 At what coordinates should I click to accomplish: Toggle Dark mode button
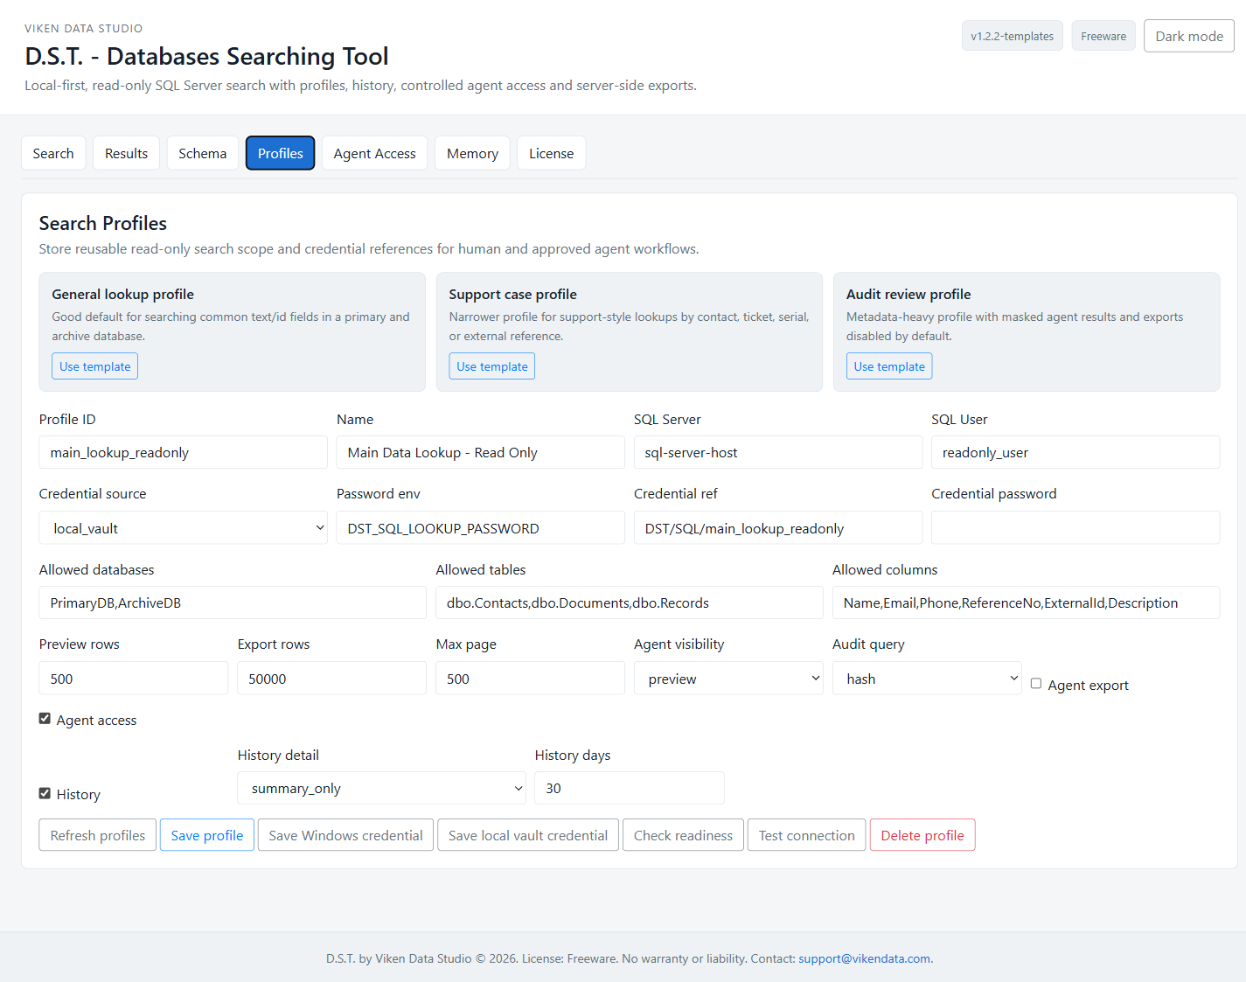tap(1189, 36)
